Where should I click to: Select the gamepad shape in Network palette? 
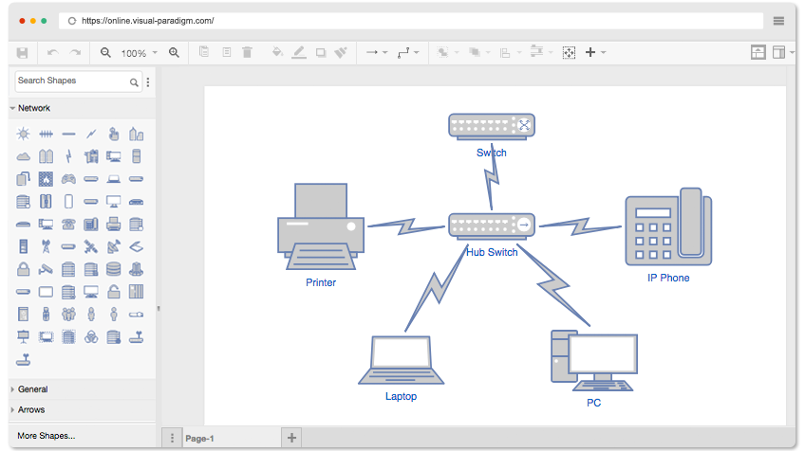[68, 179]
